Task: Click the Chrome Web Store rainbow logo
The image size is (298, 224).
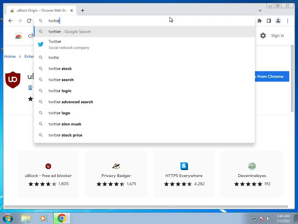Action: point(19,36)
